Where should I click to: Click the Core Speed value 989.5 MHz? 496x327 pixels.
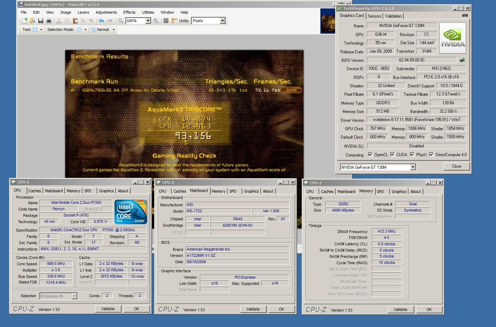point(56,263)
